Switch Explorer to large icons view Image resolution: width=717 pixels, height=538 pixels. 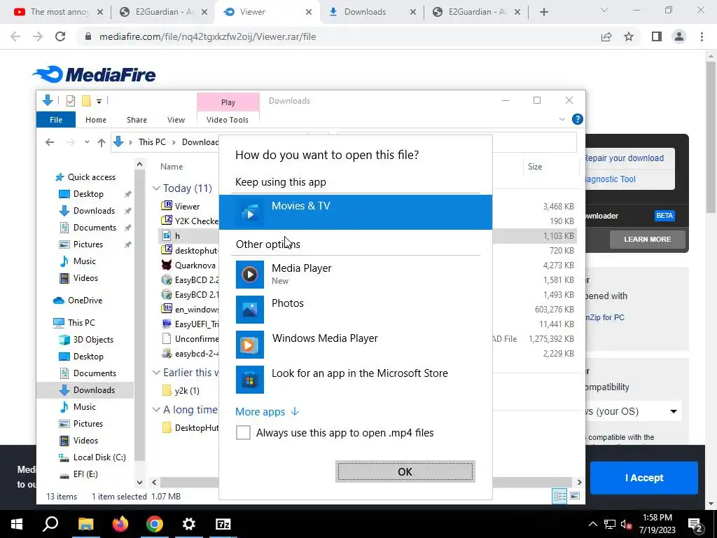(x=576, y=496)
